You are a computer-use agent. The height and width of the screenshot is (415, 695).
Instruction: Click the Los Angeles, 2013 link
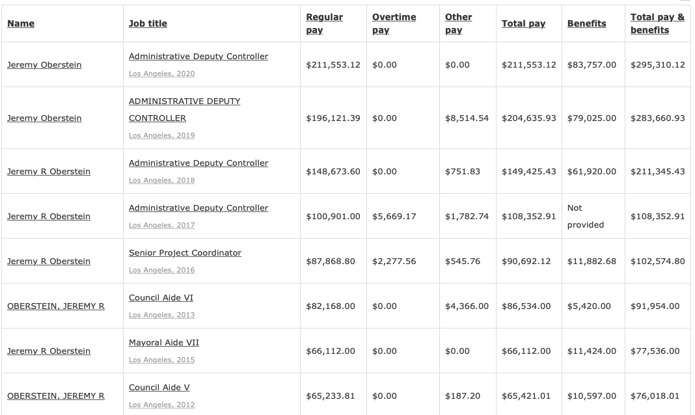pos(161,315)
